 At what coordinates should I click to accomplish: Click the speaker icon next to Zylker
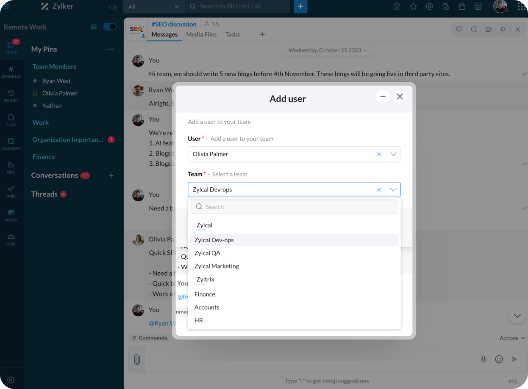[x=112, y=7]
